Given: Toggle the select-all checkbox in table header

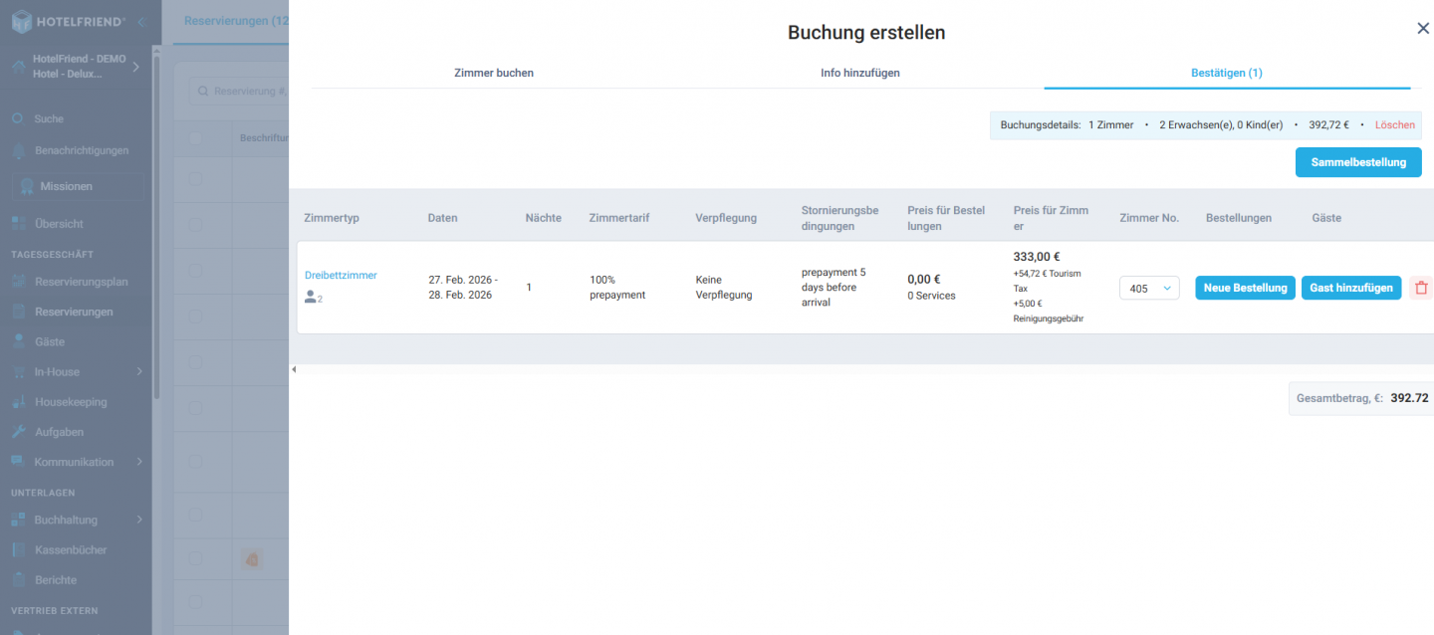Looking at the screenshot, I should point(195,138).
